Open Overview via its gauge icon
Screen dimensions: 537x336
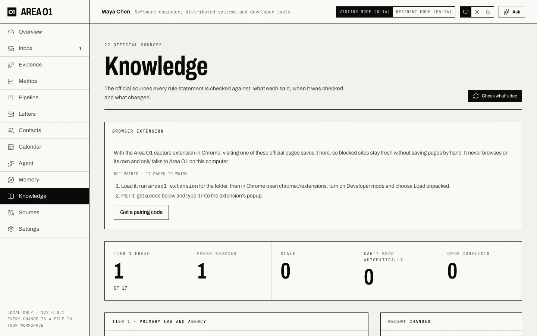[11, 32]
